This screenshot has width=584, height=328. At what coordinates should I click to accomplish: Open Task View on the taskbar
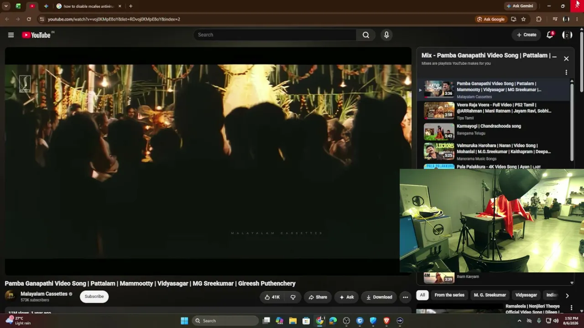(266, 321)
